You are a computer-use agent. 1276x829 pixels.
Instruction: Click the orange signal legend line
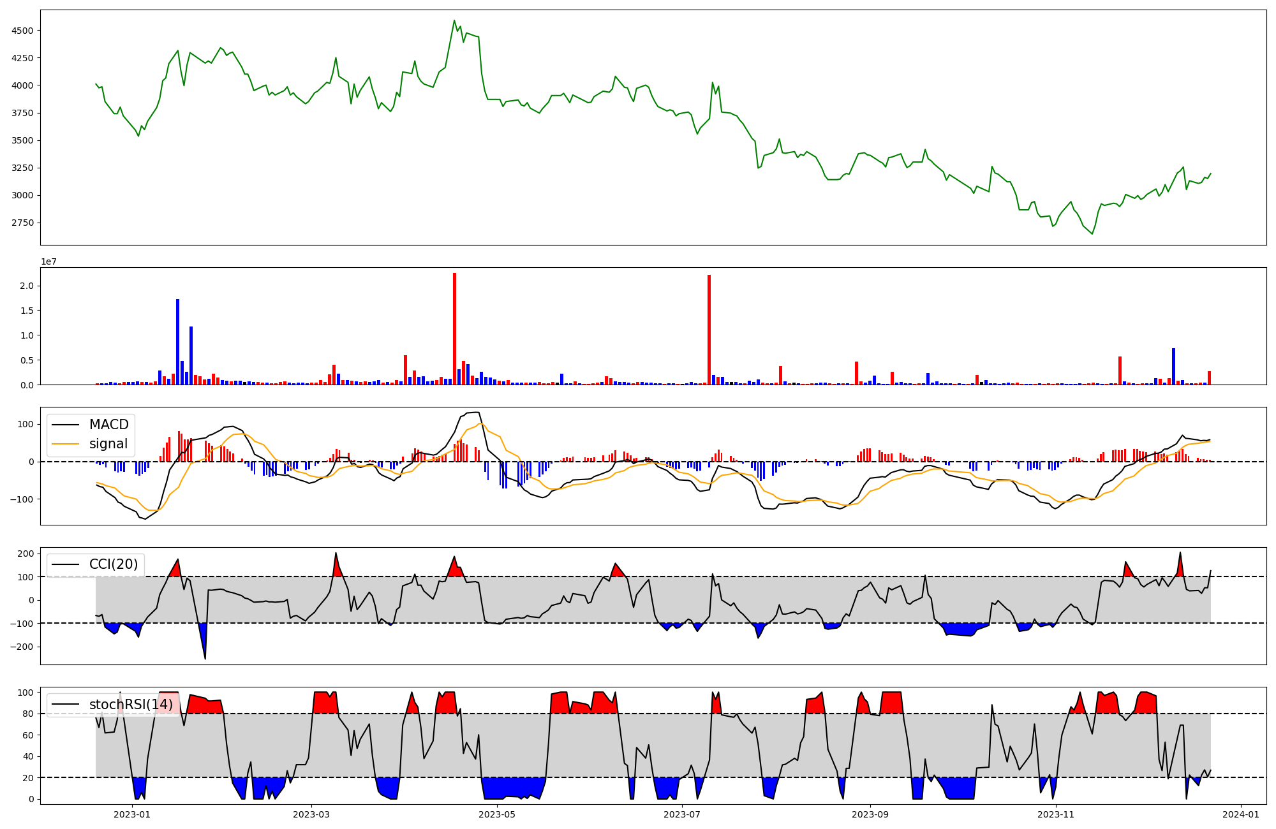[x=65, y=444]
